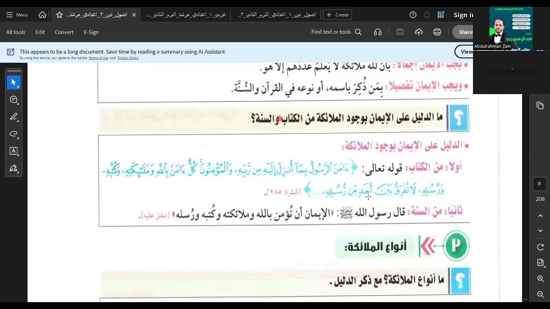550x309 pixels.
Task: Open the Convert toolbar item
Action: pos(64,32)
